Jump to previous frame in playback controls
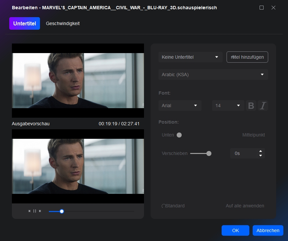Image resolution: width=288 pixels, height=241 pixels. (x=29, y=211)
